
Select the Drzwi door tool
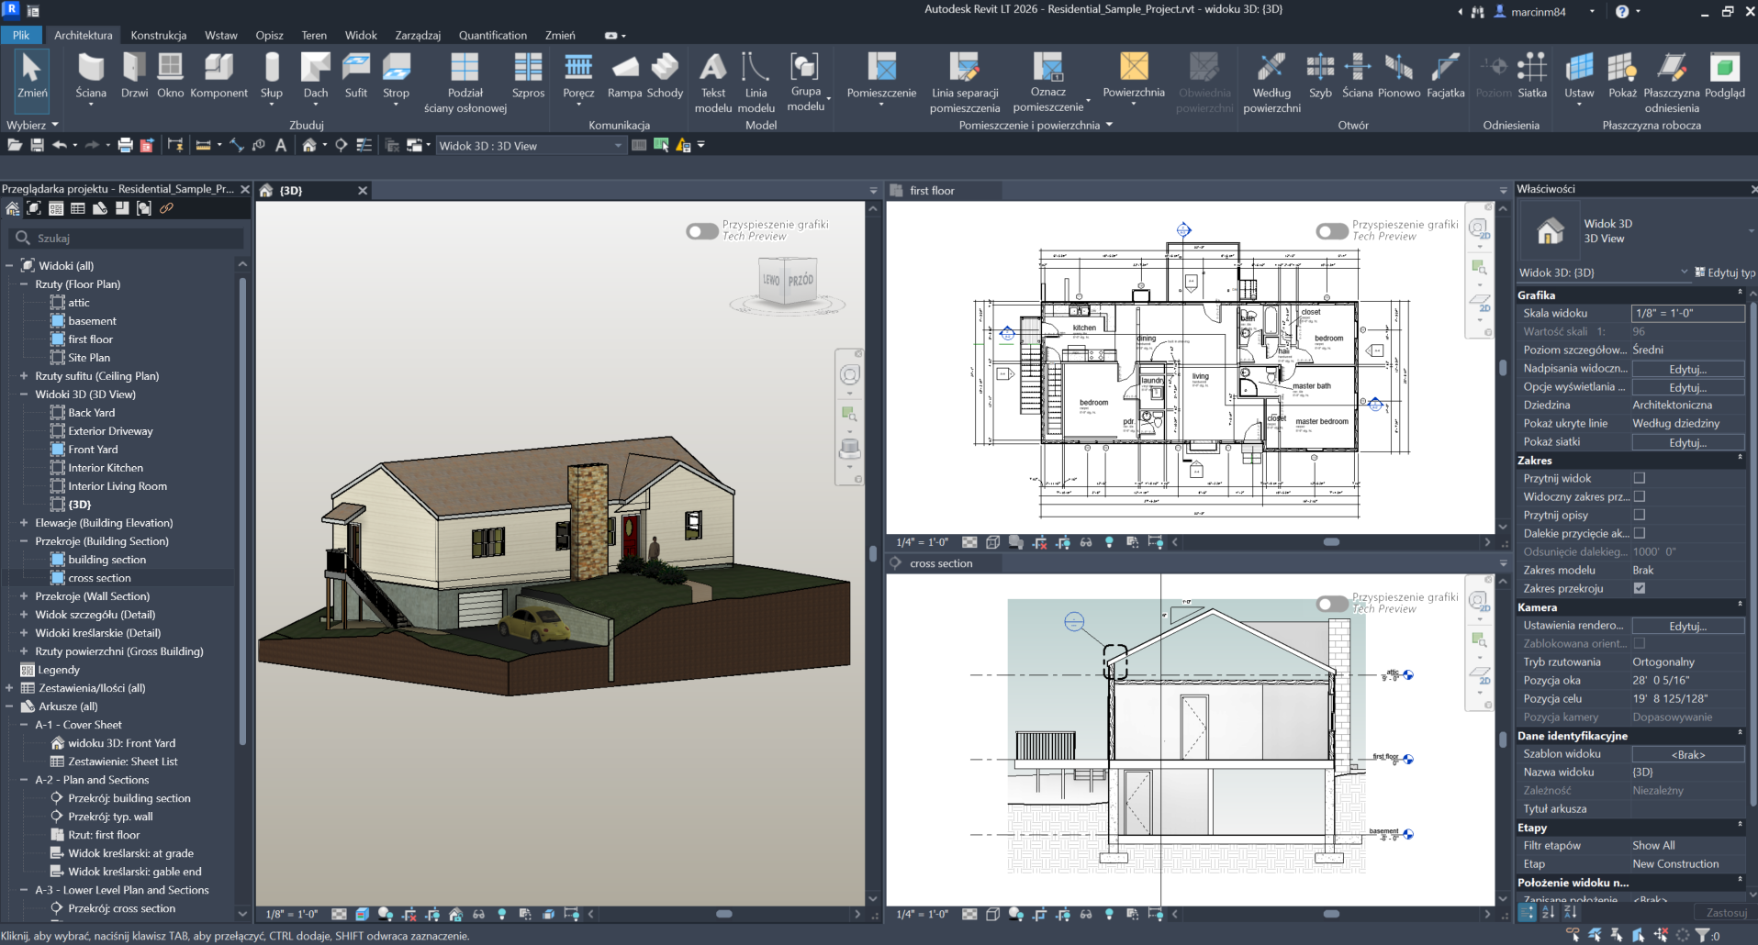[x=134, y=75]
